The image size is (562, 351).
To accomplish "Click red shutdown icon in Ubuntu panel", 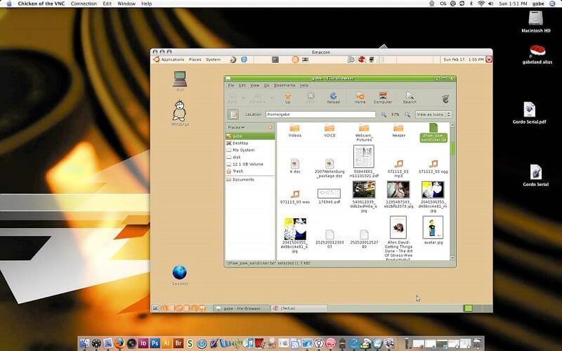I will click(x=489, y=60).
